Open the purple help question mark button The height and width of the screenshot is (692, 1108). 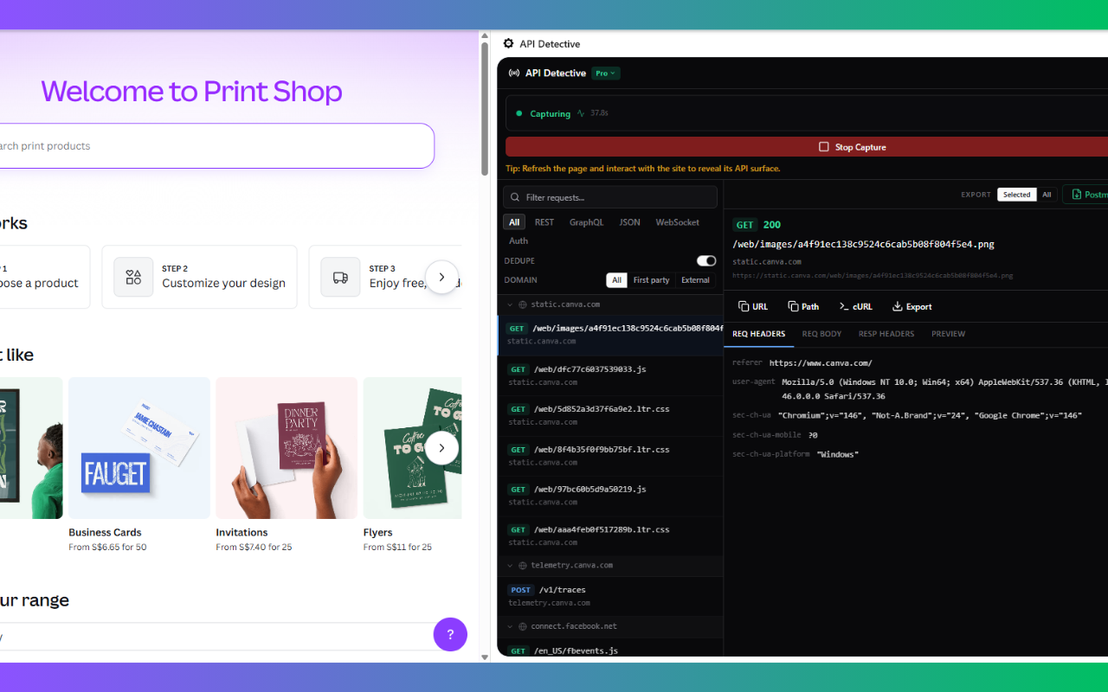[450, 634]
